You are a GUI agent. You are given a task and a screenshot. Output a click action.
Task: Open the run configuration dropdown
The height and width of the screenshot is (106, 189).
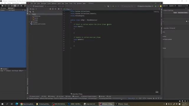pyautogui.click(x=128, y=6)
